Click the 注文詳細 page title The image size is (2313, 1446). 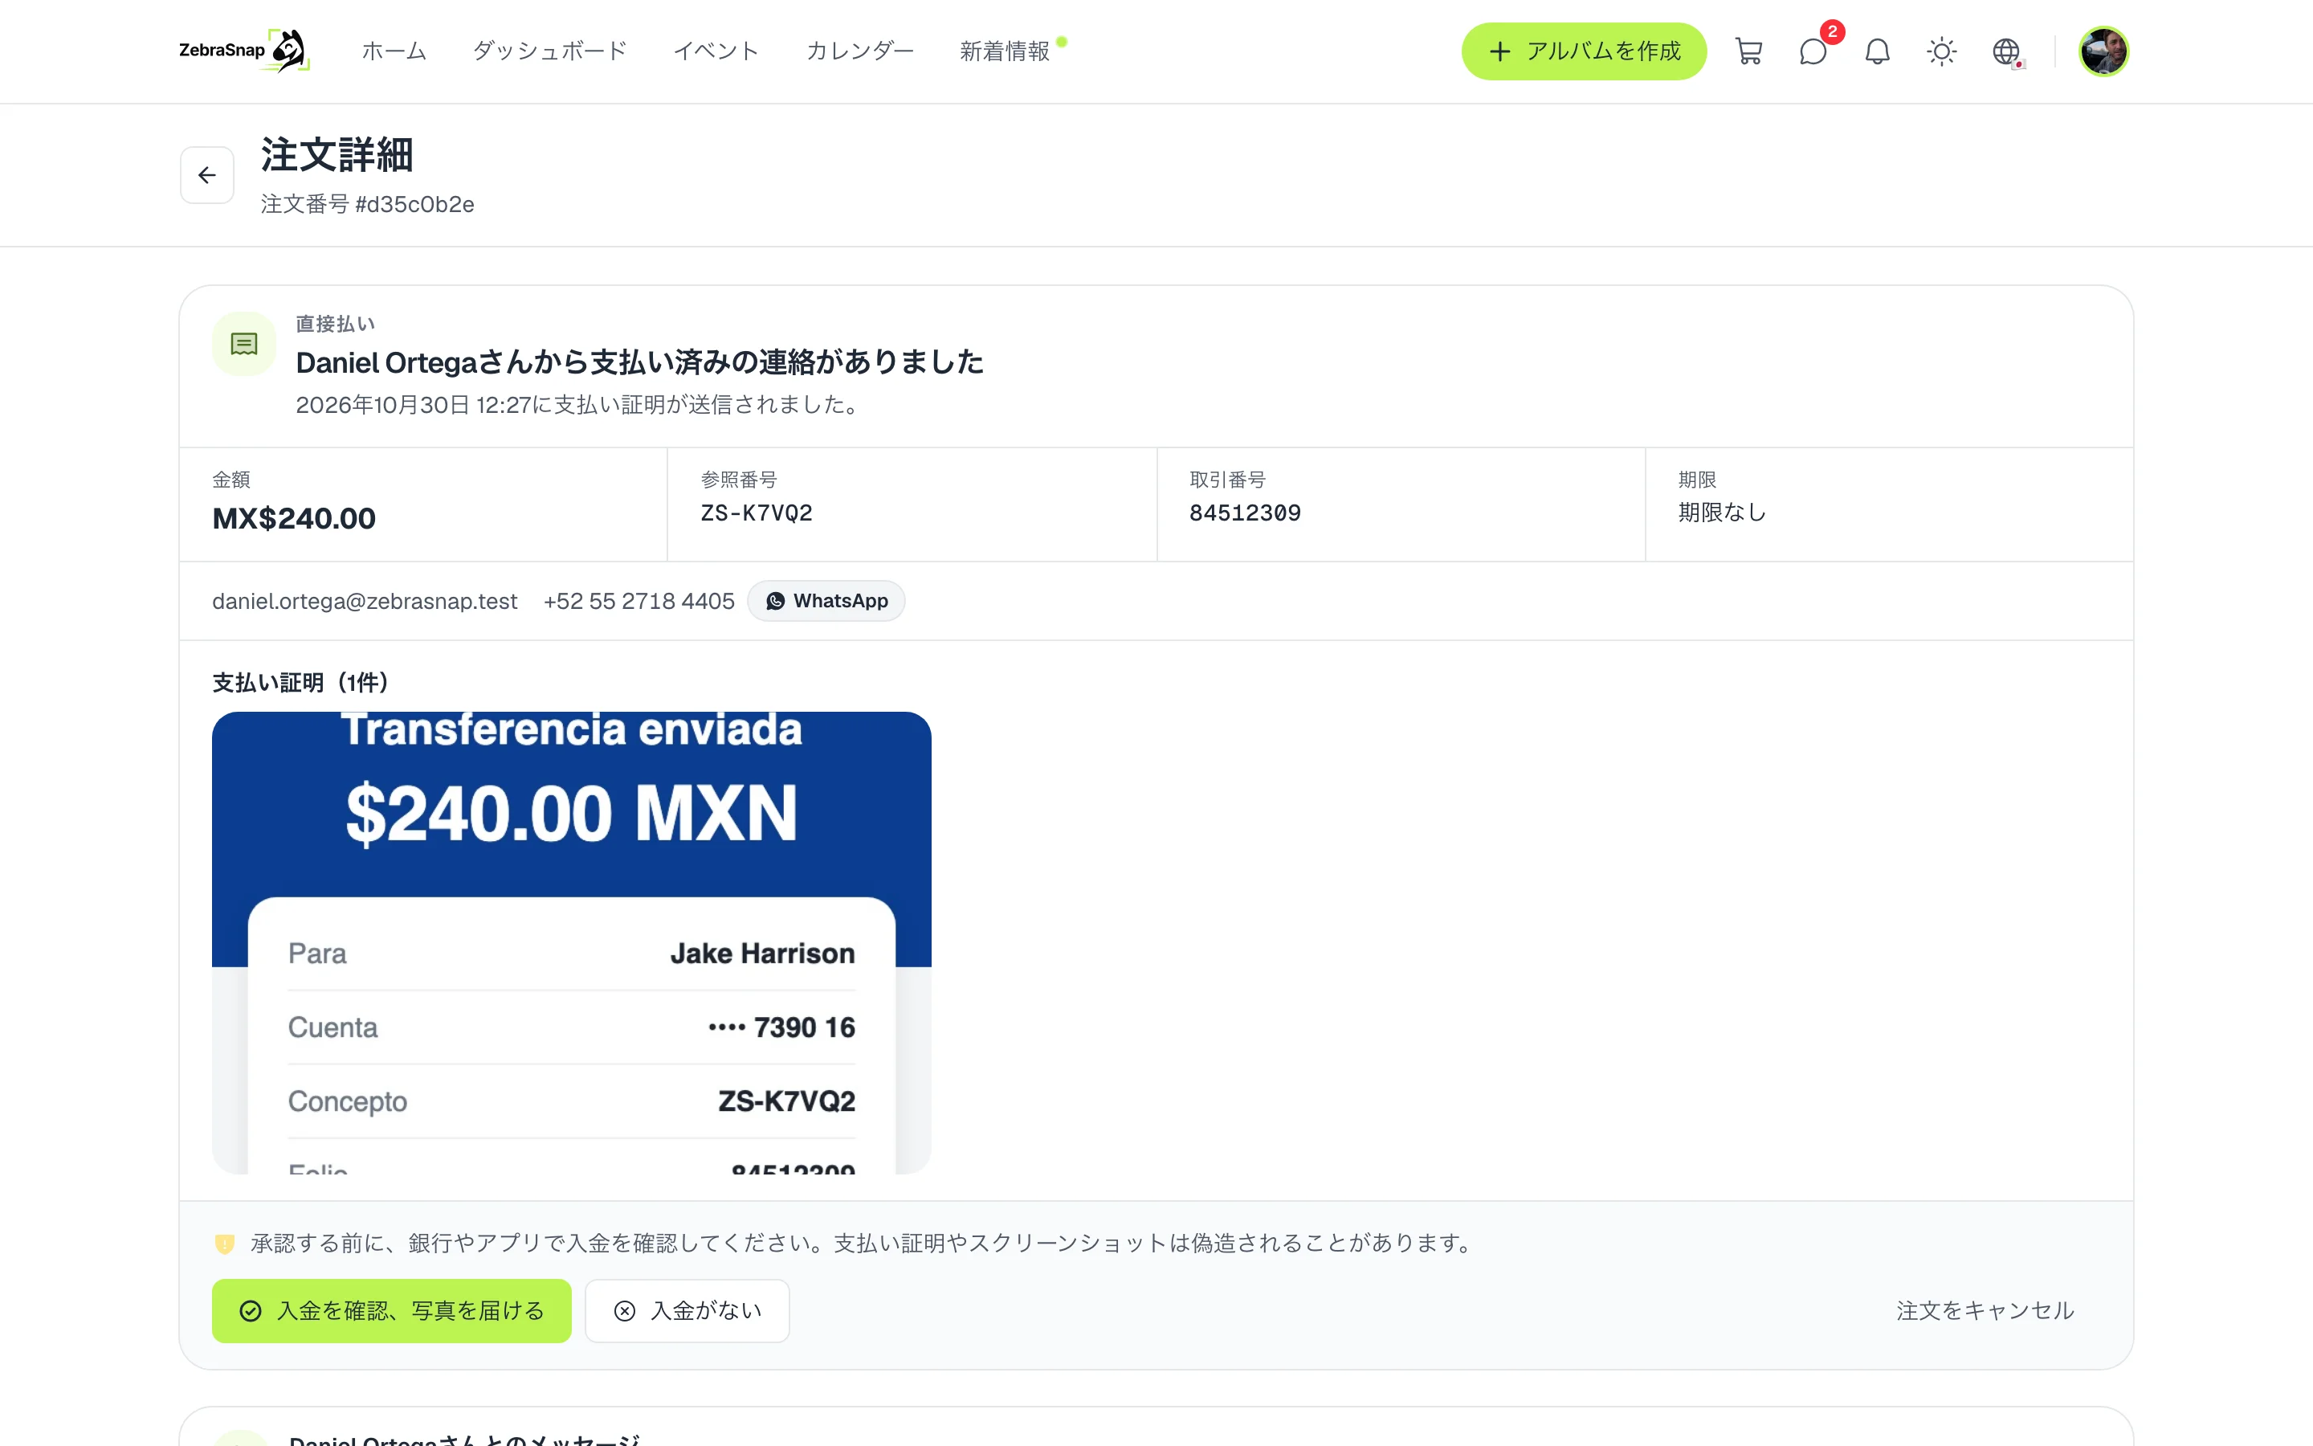pyautogui.click(x=337, y=155)
